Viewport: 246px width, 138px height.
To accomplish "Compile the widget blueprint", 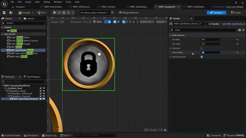I will click(24, 13).
